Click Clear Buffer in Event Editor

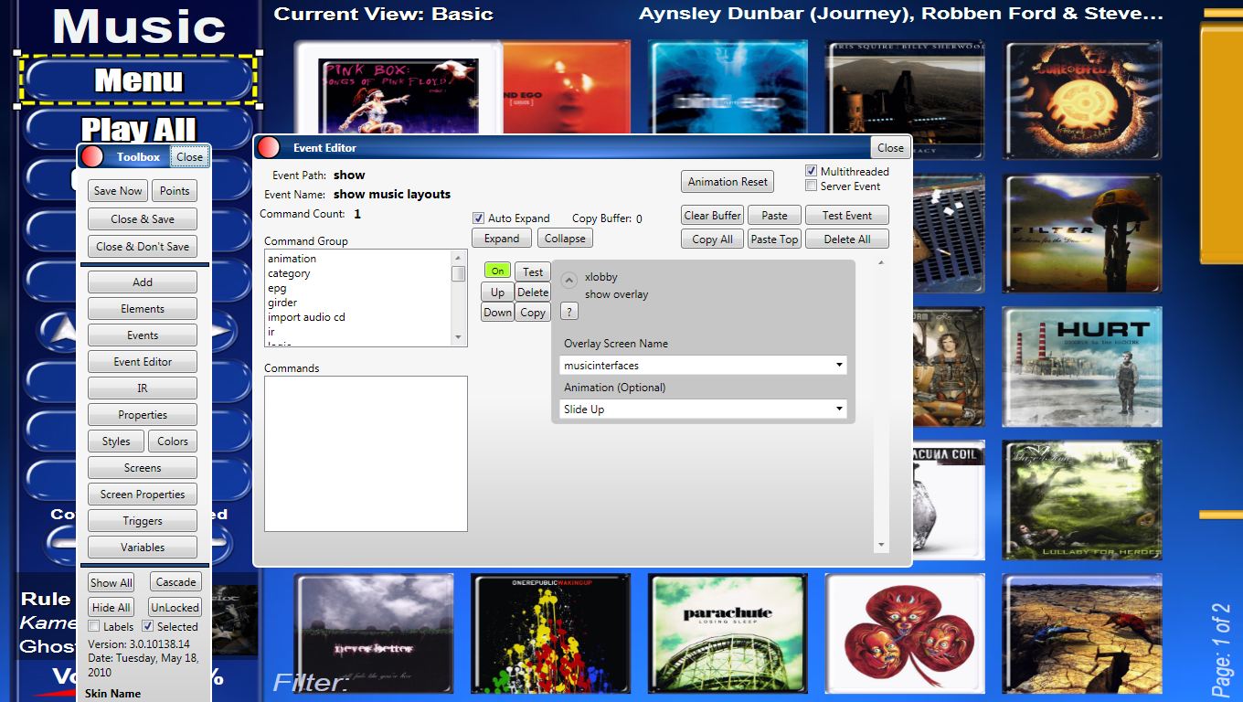pyautogui.click(x=713, y=216)
